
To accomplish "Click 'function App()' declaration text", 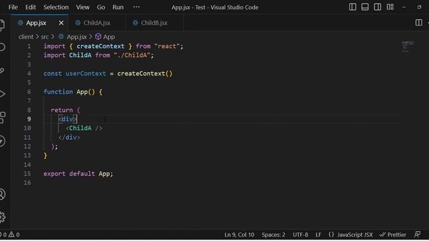I will point(69,92).
